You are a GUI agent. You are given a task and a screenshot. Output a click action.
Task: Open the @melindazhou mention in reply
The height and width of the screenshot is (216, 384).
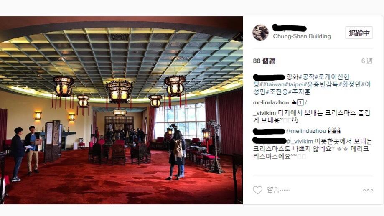(x=306, y=131)
